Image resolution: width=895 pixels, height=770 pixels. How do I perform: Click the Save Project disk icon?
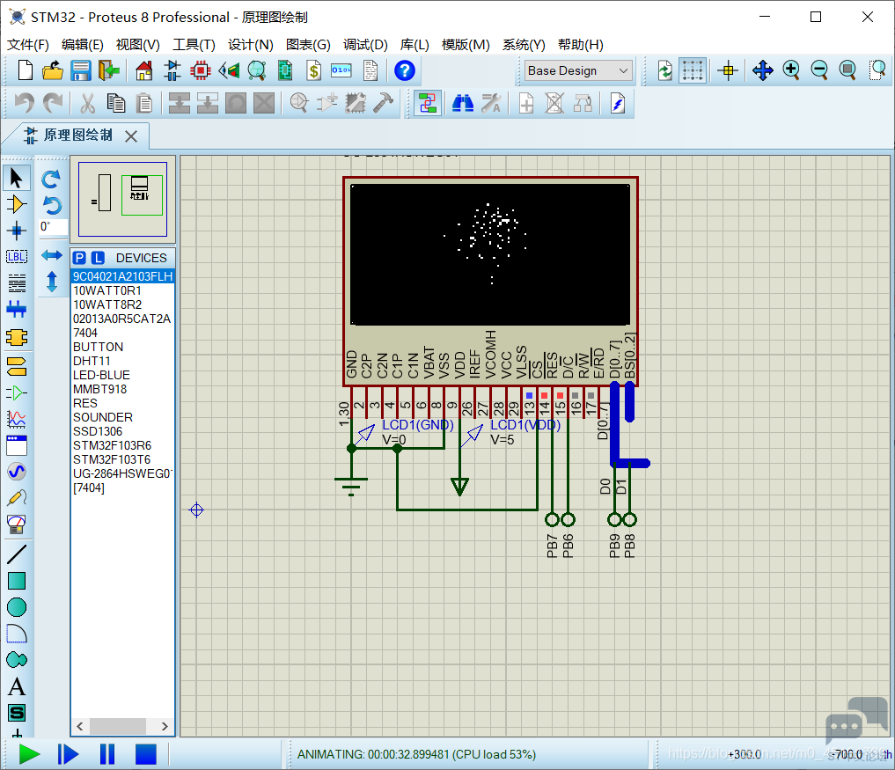click(81, 70)
